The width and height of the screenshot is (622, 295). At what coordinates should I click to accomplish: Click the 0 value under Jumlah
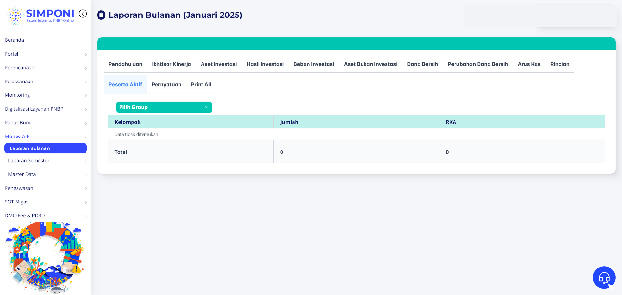[x=282, y=152]
